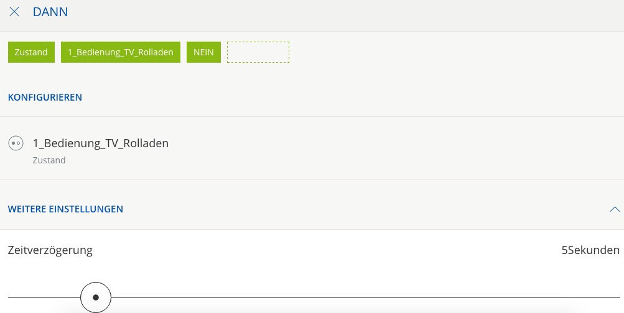Click the green "Zustand" tag

tap(31, 52)
